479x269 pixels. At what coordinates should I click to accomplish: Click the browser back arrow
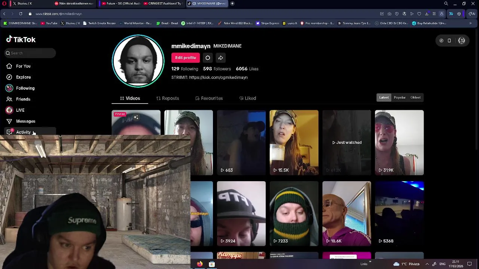[x=4, y=14]
